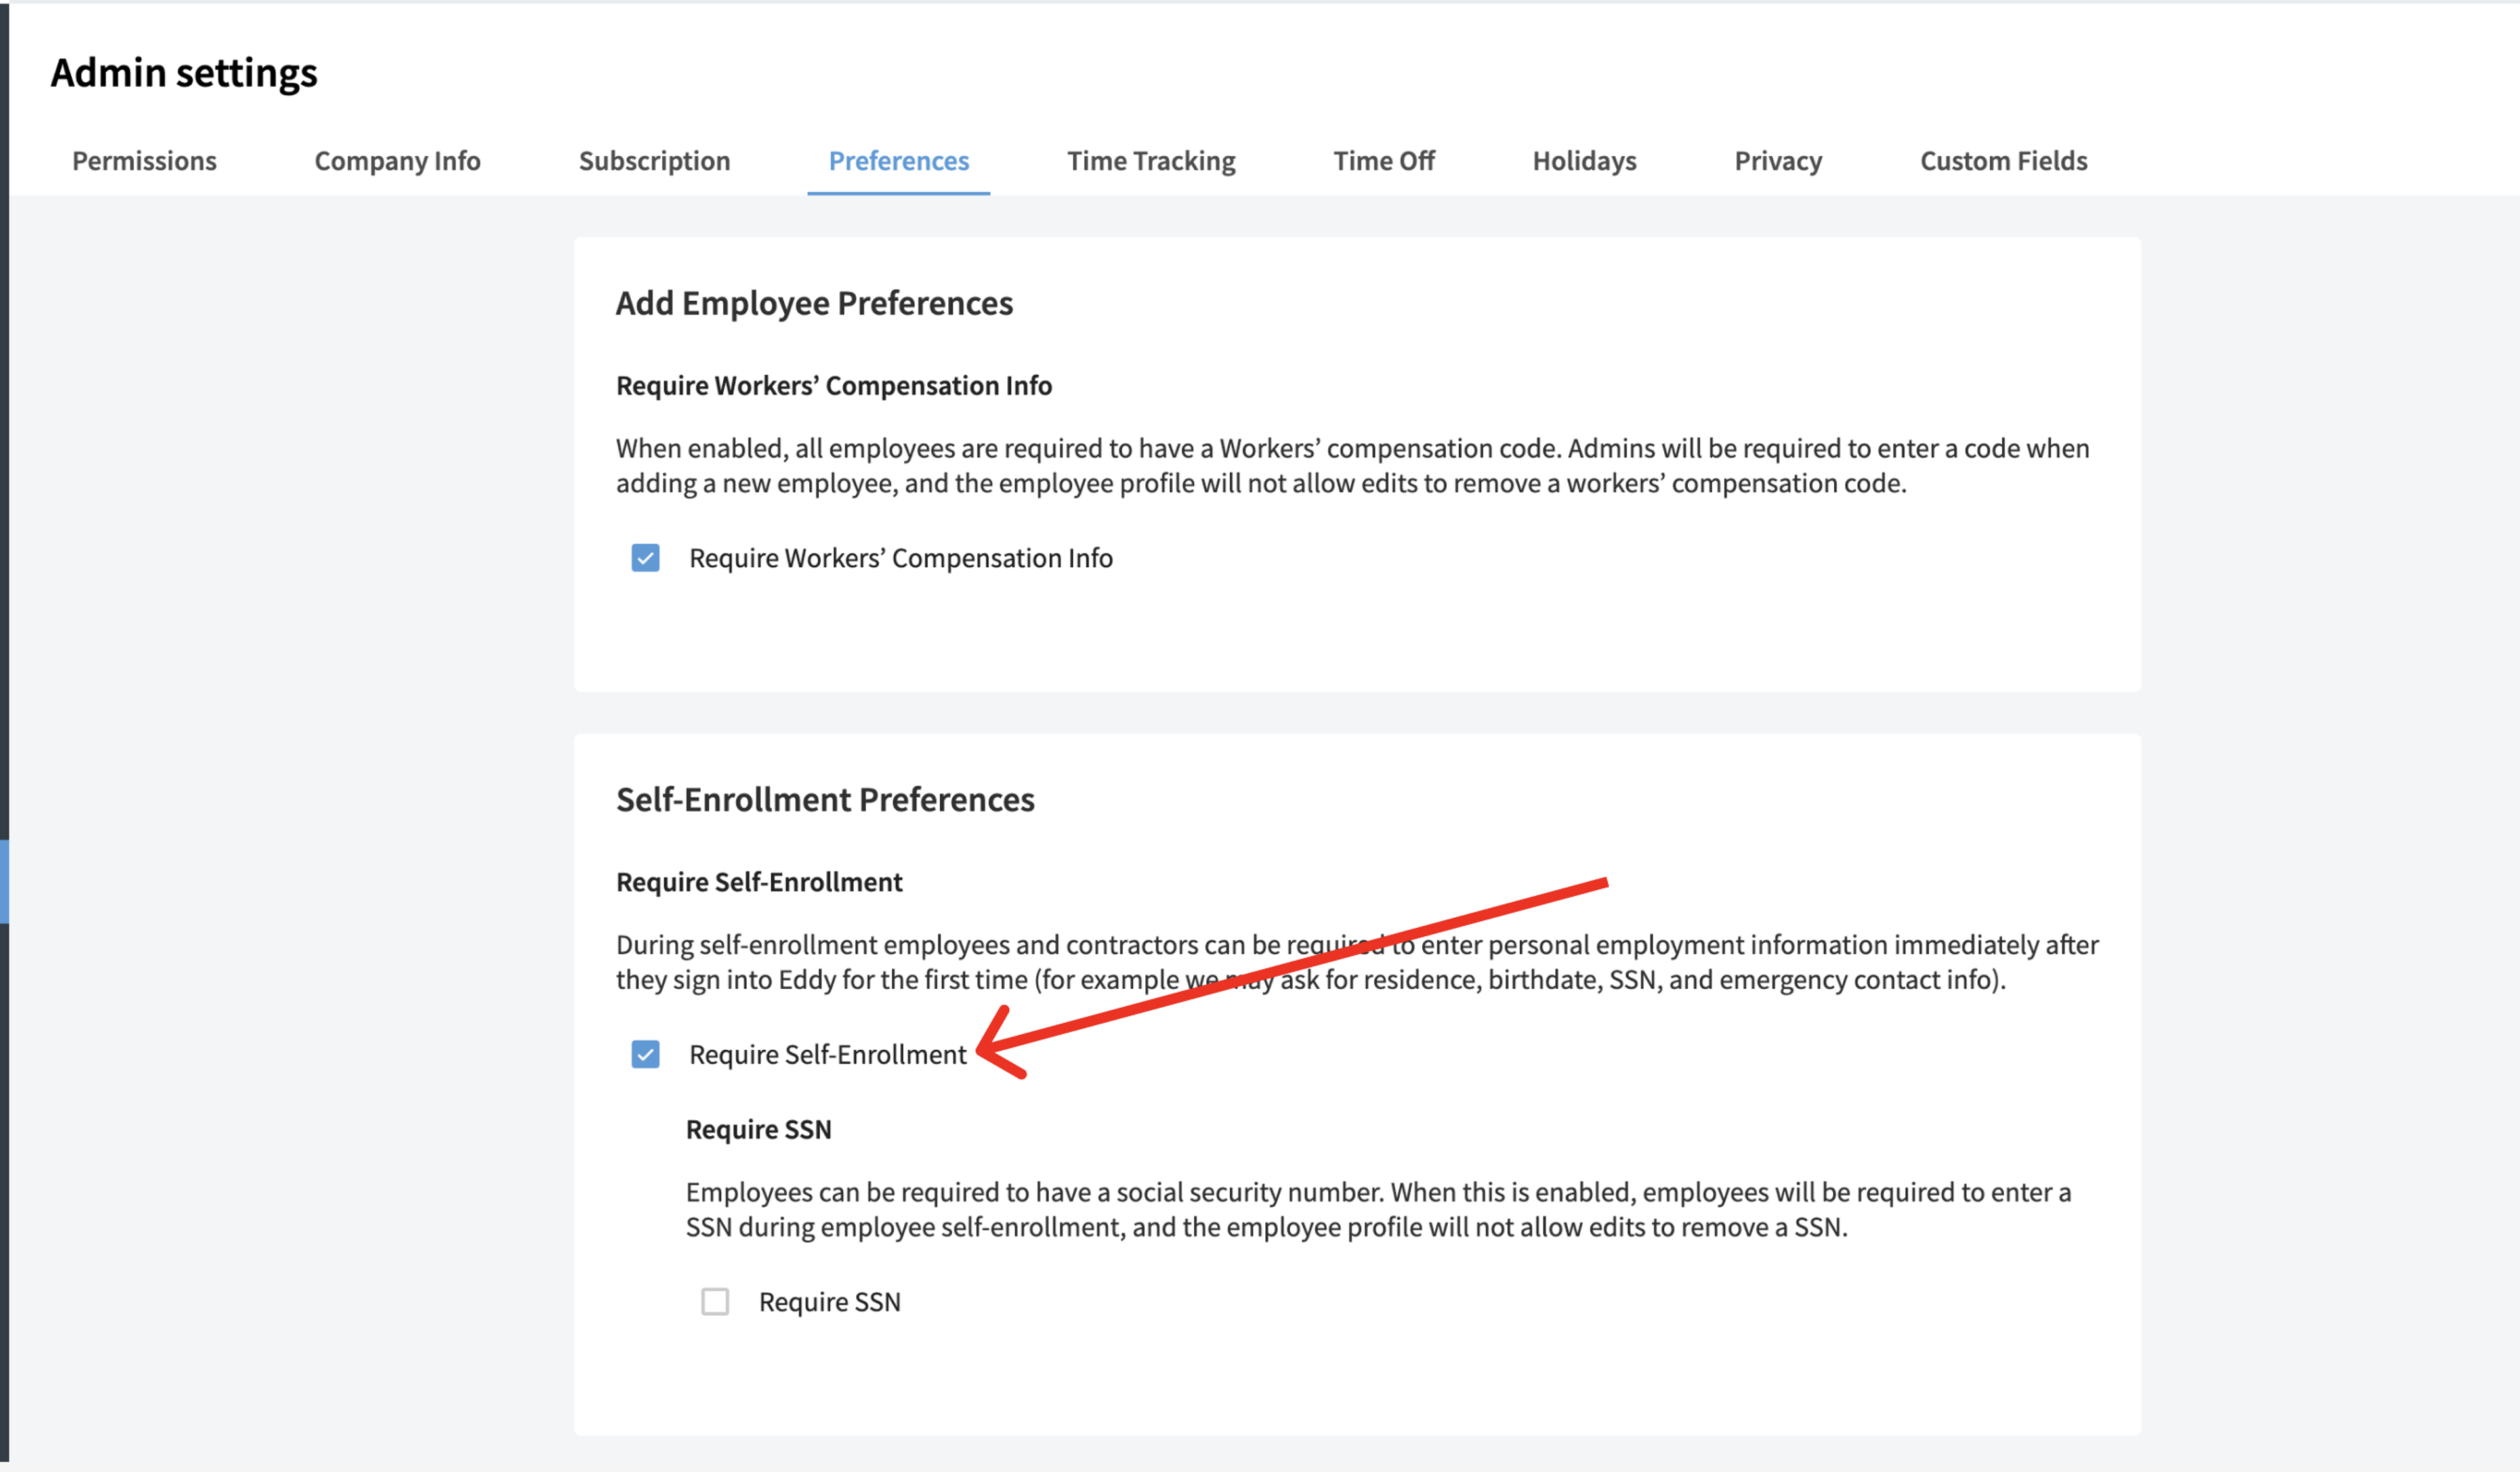Click the Workers' Compensation Info checkbox label text
The image size is (2520, 1472).
[x=900, y=557]
